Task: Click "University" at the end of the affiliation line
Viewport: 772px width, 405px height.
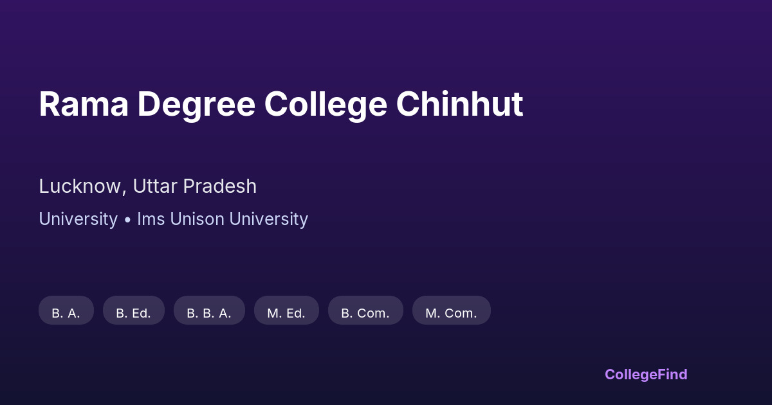Action: [268, 219]
